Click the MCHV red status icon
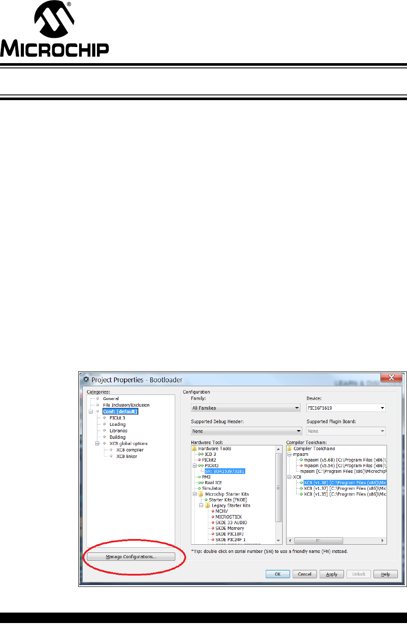 click(x=213, y=511)
